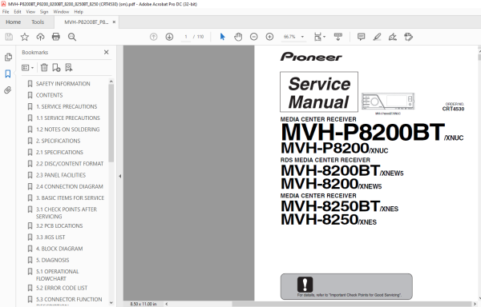Screen dimensions: 481x307
Task: Select the Hand pan tool
Action: (238, 37)
